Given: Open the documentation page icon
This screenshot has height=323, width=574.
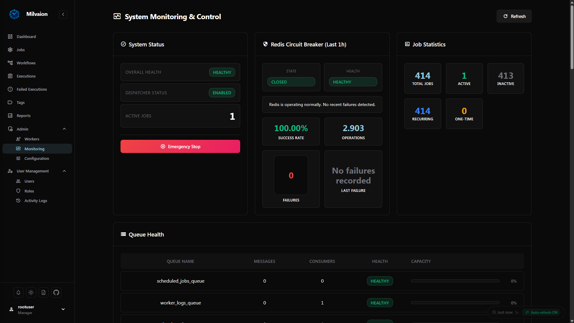Looking at the screenshot, I should [x=43, y=292].
